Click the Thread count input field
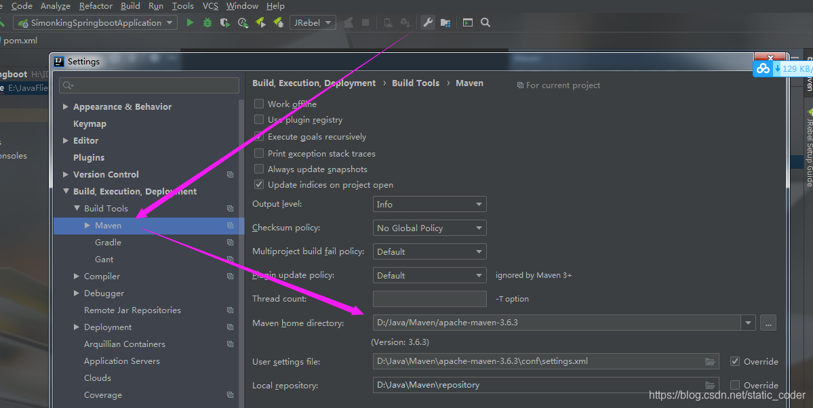This screenshot has width=813, height=408. (429, 299)
